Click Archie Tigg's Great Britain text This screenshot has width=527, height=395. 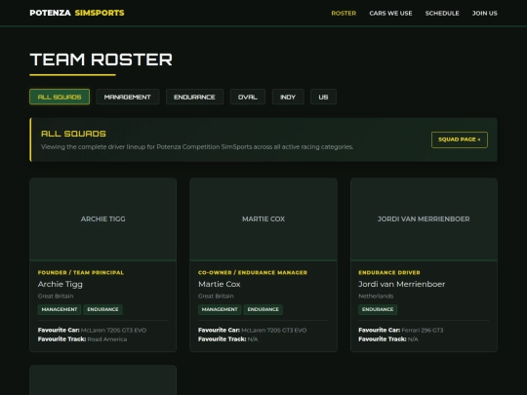click(x=56, y=296)
